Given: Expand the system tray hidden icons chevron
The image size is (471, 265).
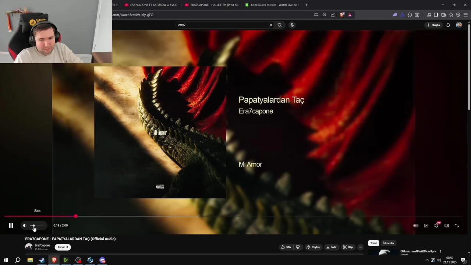Looking at the screenshot, I should [x=427, y=260].
